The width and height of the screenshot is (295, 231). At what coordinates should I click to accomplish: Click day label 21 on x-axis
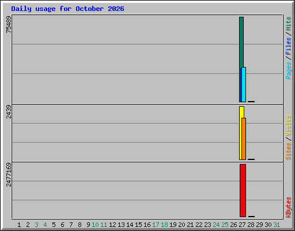[x=190, y=225]
